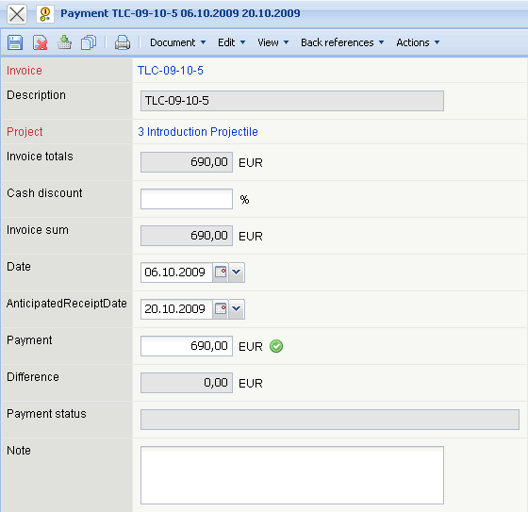
Task: Click the Payment amount field
Action: click(x=187, y=346)
